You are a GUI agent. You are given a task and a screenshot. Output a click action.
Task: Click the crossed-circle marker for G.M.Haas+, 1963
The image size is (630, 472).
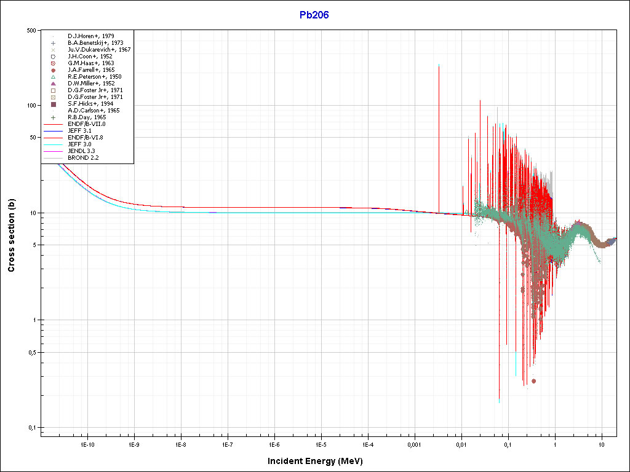tap(54, 63)
